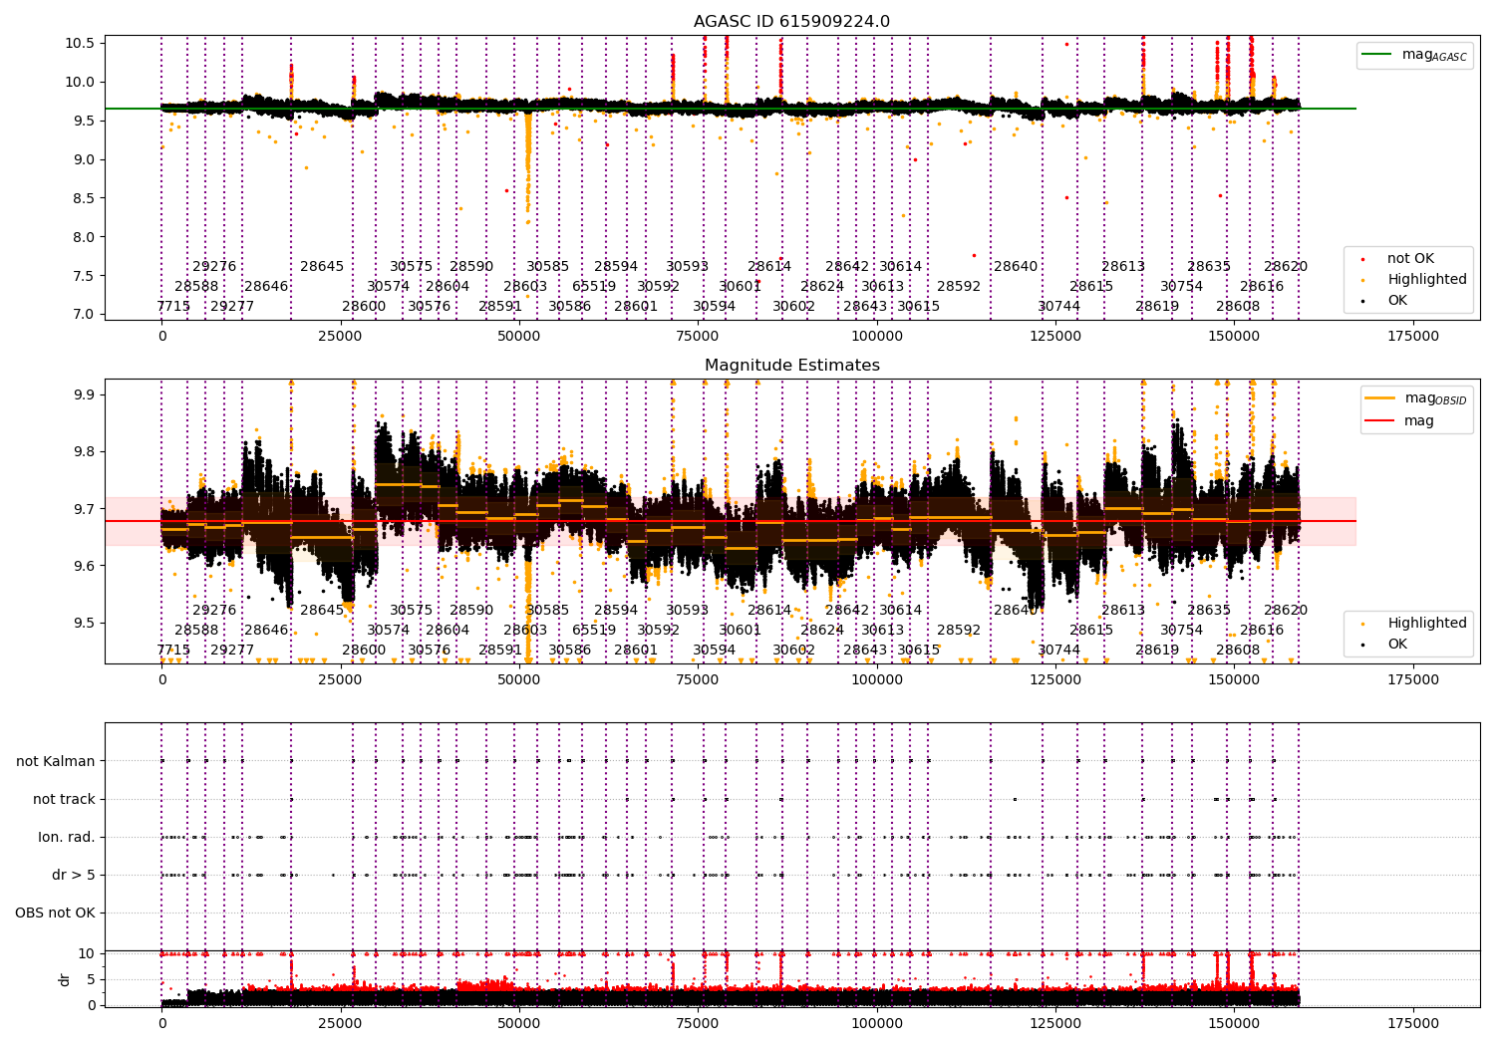Click obsid label 28608 in top plot
Viewport: 1495px width, 1046px height.
coord(1238,307)
